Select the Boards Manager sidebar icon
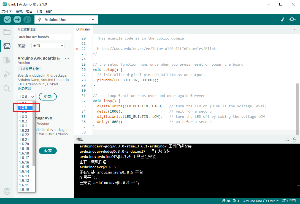Viewport: 300px width, 204px height. (x=7, y=46)
